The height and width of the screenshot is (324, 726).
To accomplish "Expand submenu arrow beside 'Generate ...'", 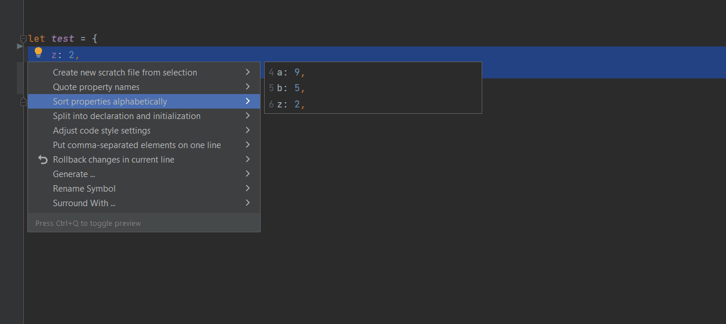I will (x=248, y=174).
